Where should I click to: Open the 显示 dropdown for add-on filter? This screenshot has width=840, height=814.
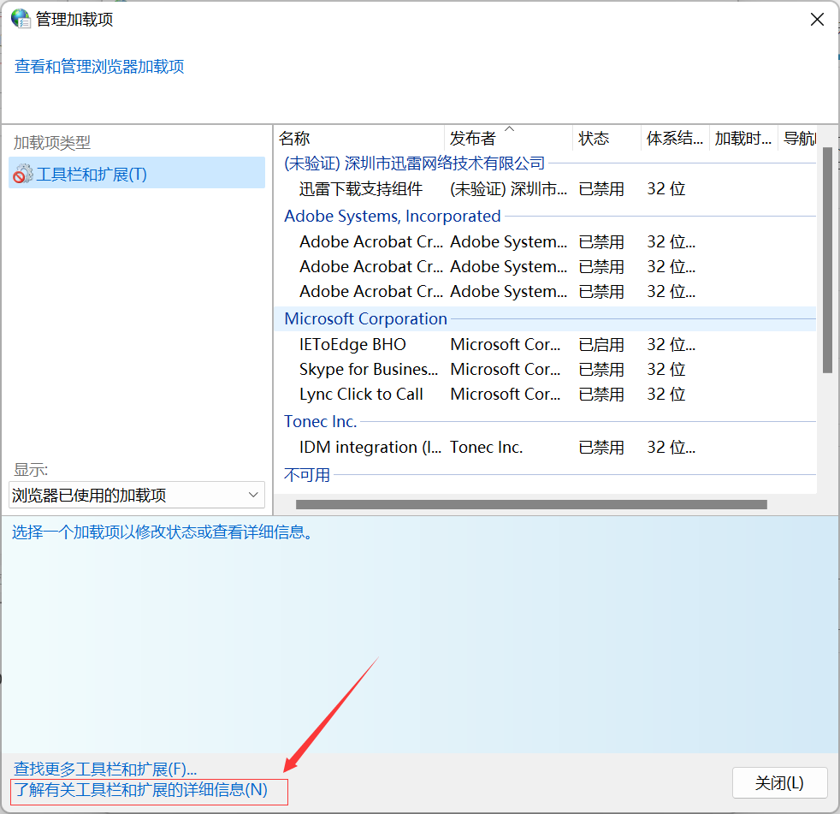(137, 495)
